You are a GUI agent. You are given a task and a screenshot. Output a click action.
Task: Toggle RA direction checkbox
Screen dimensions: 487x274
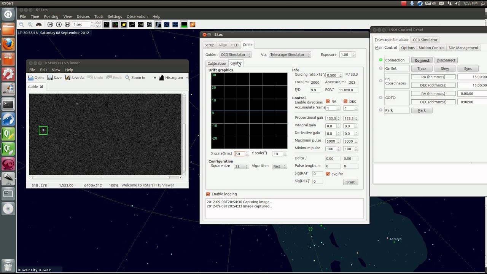[x=328, y=102]
